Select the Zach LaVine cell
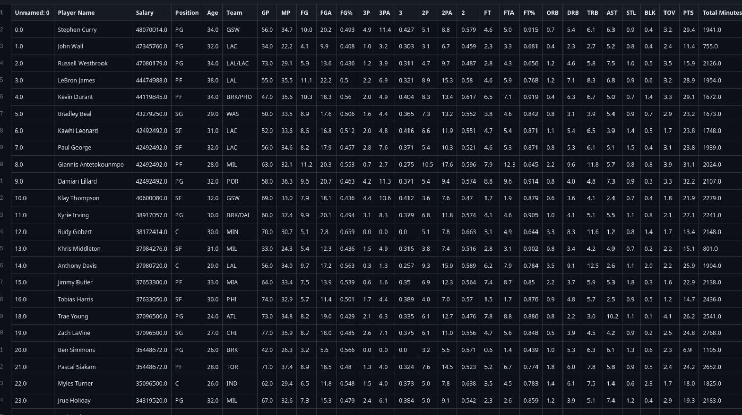The height and width of the screenshot is (415, 742). tap(92, 332)
